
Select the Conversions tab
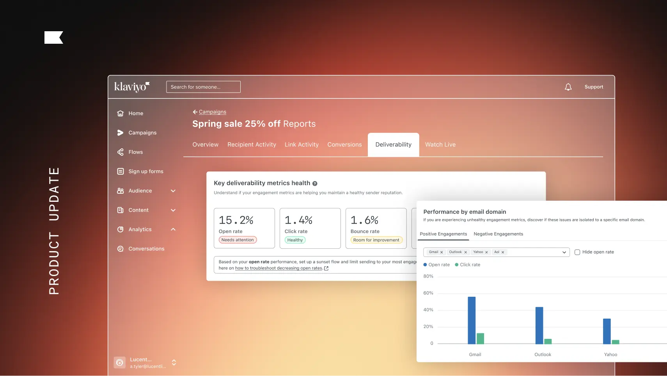(344, 144)
